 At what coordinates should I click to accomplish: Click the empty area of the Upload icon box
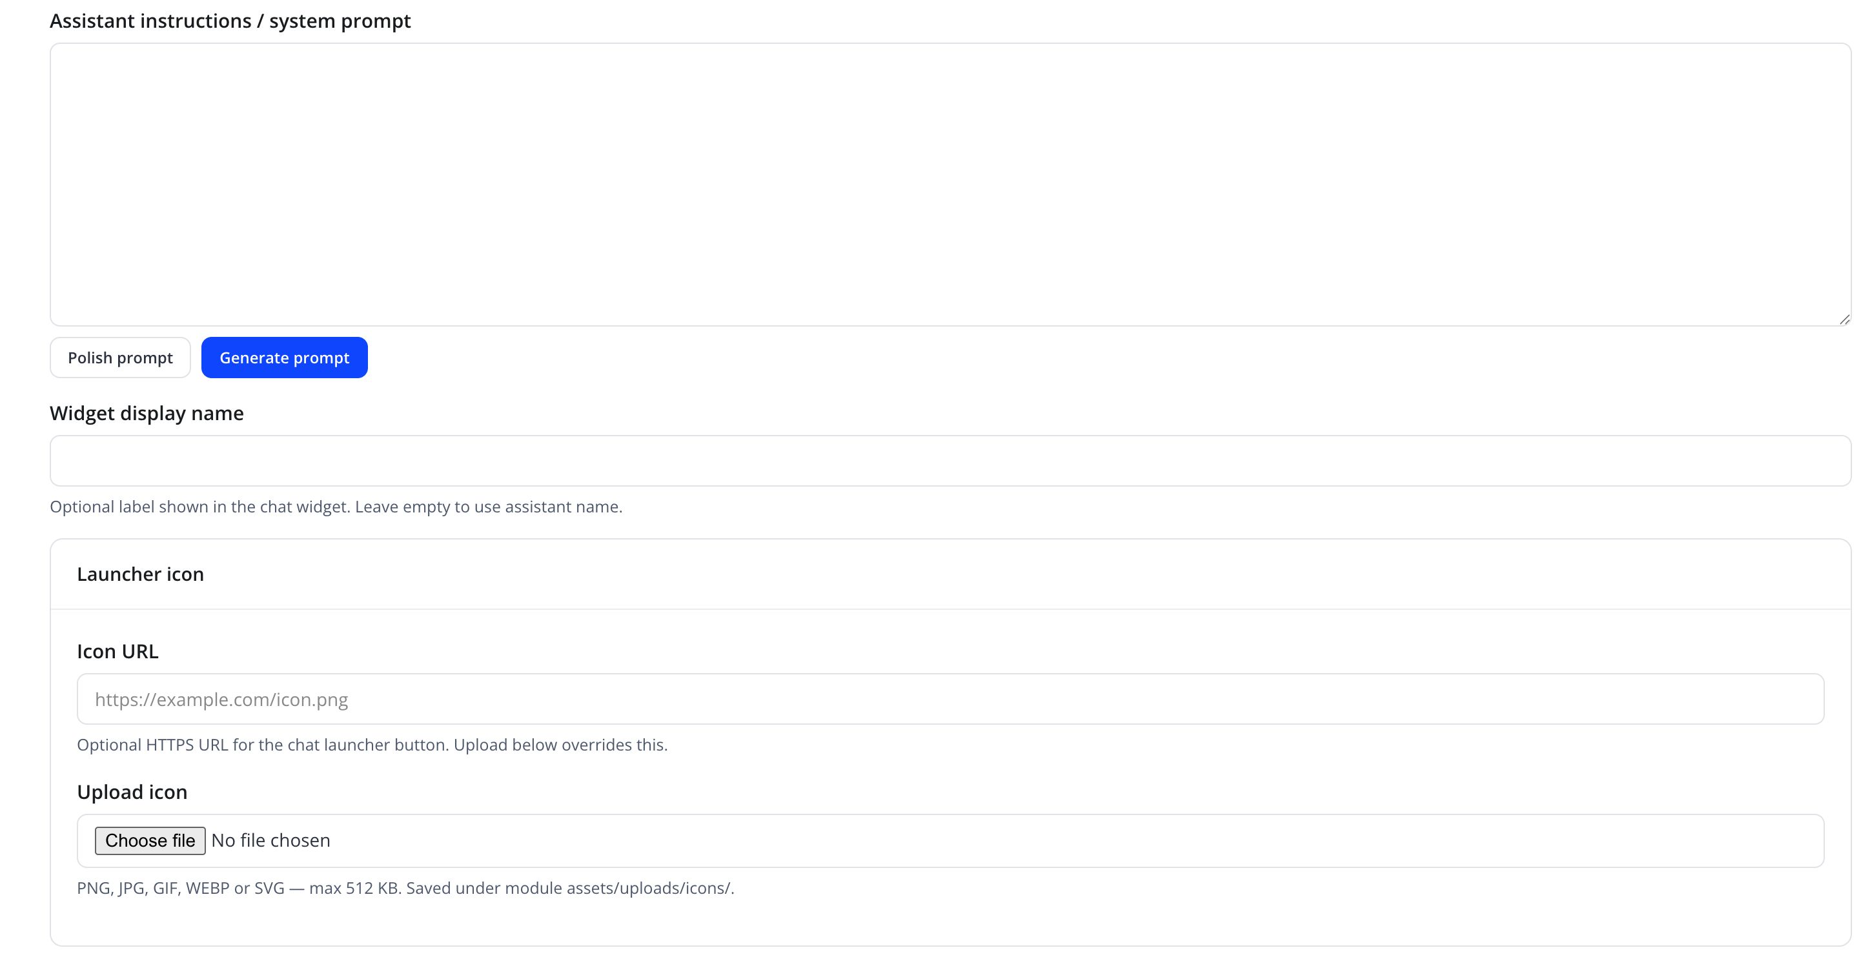1075,841
